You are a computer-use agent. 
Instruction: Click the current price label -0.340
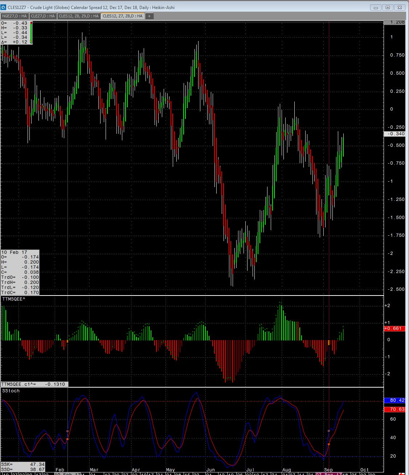point(395,134)
